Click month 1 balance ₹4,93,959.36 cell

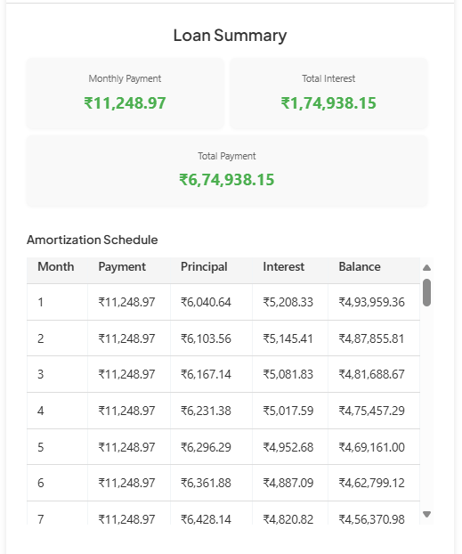click(374, 302)
